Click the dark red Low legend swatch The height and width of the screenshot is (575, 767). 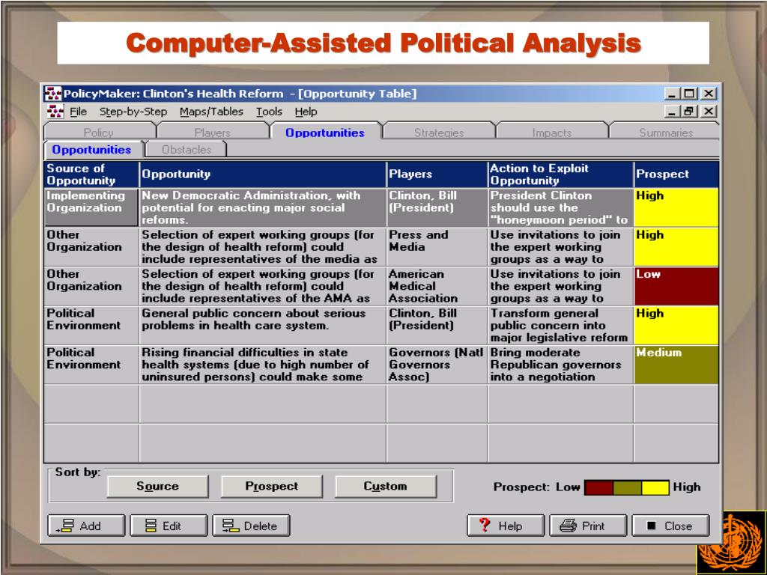pyautogui.click(x=598, y=487)
